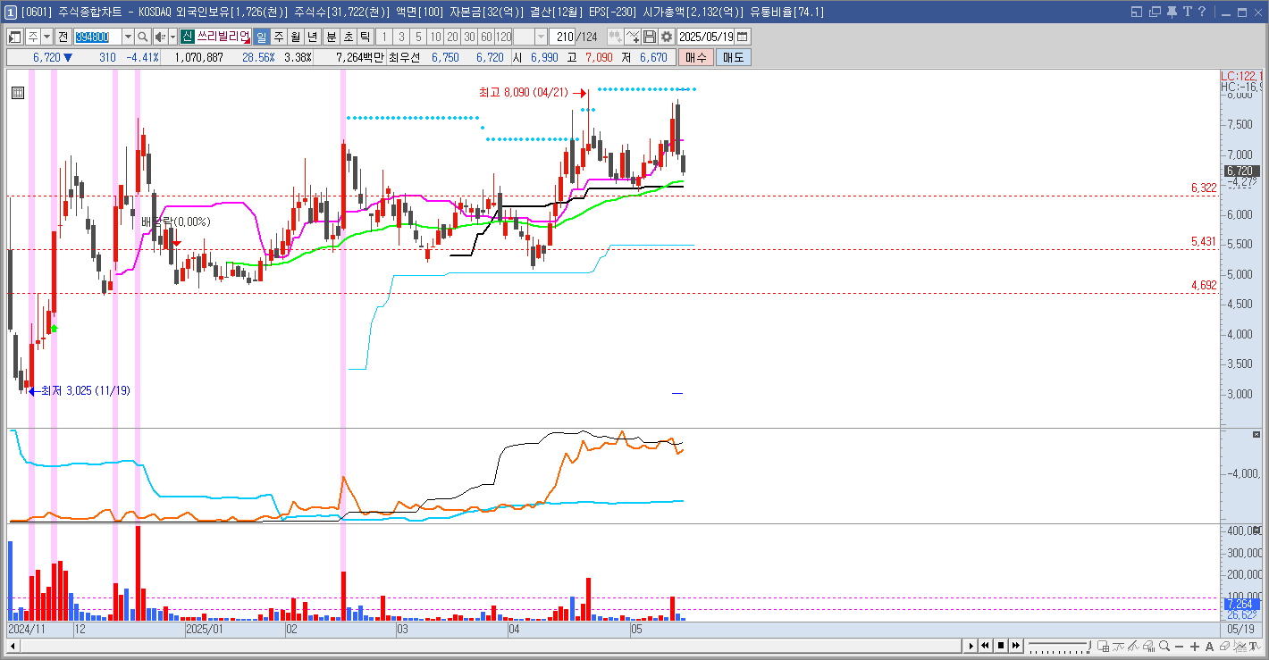Image resolution: width=1269 pixels, height=660 pixels.
Task: Select the 10 interval button
Action: pyautogui.click(x=435, y=37)
